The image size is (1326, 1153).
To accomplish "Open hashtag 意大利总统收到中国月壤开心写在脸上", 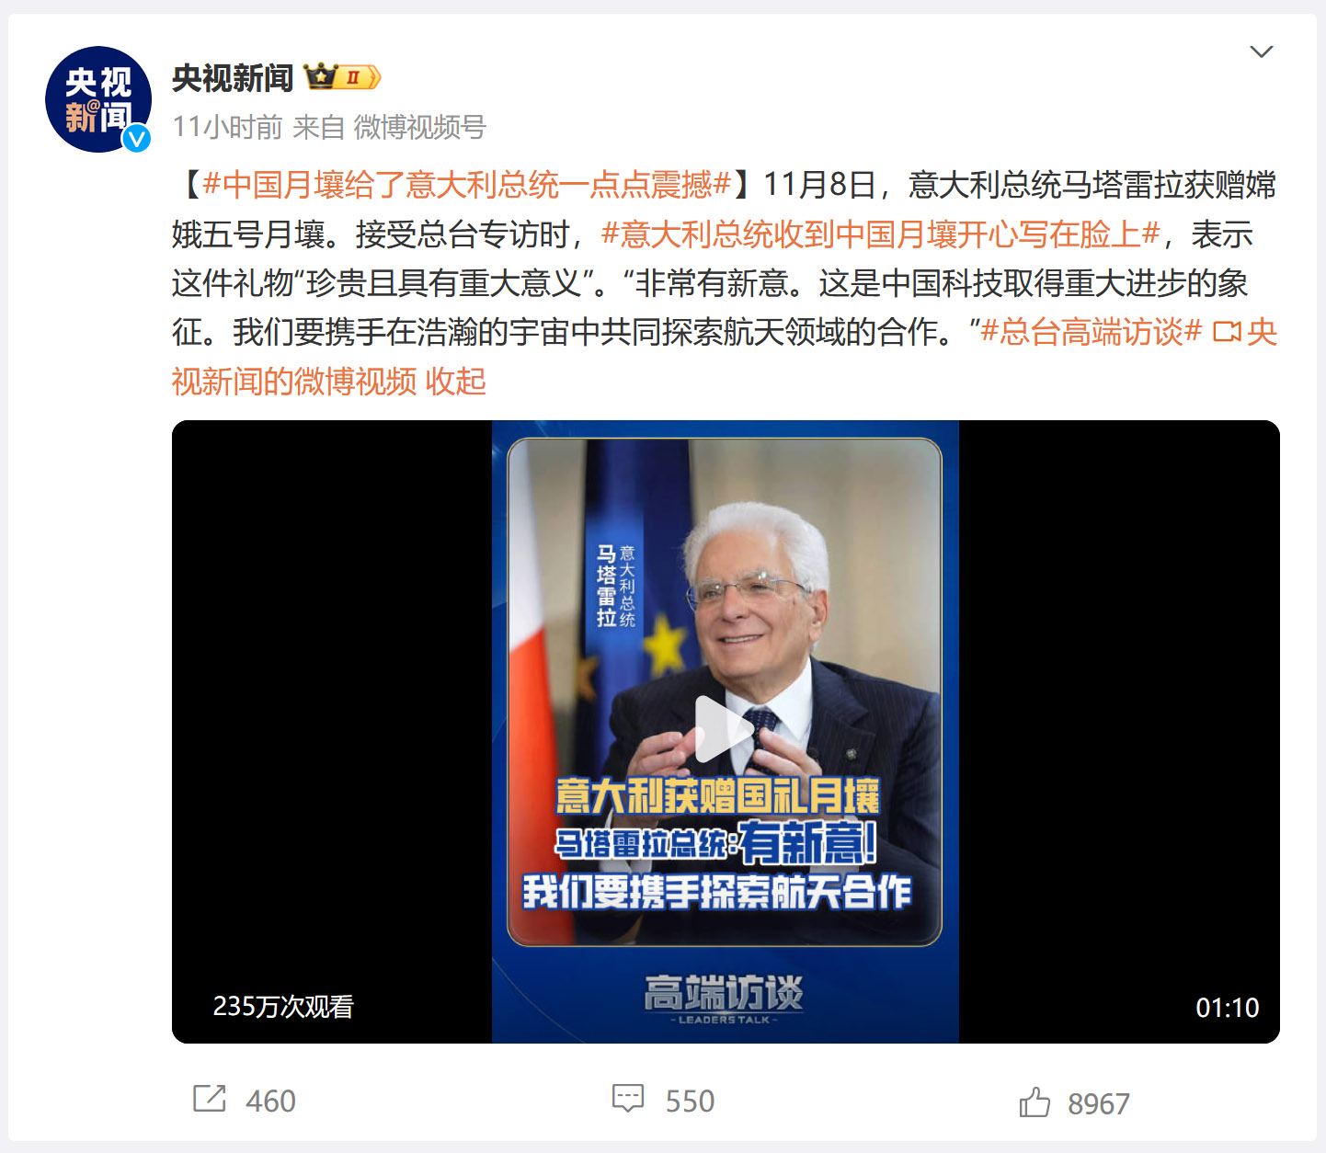I will point(880,234).
